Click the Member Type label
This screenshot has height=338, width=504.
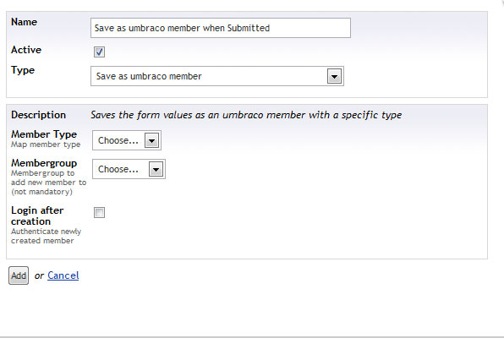(x=44, y=134)
